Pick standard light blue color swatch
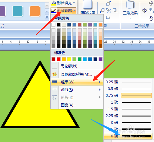154x142 pixels. pyautogui.click(x=85, y=59)
